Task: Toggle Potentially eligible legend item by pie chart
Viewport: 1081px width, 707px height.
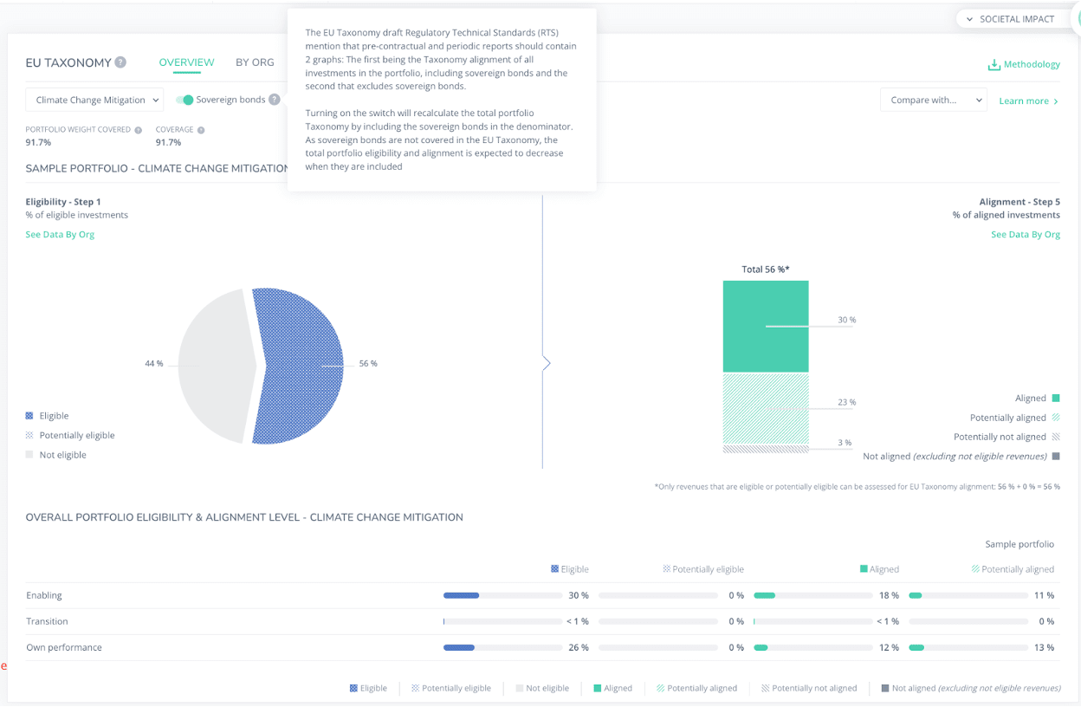Action: coord(76,436)
